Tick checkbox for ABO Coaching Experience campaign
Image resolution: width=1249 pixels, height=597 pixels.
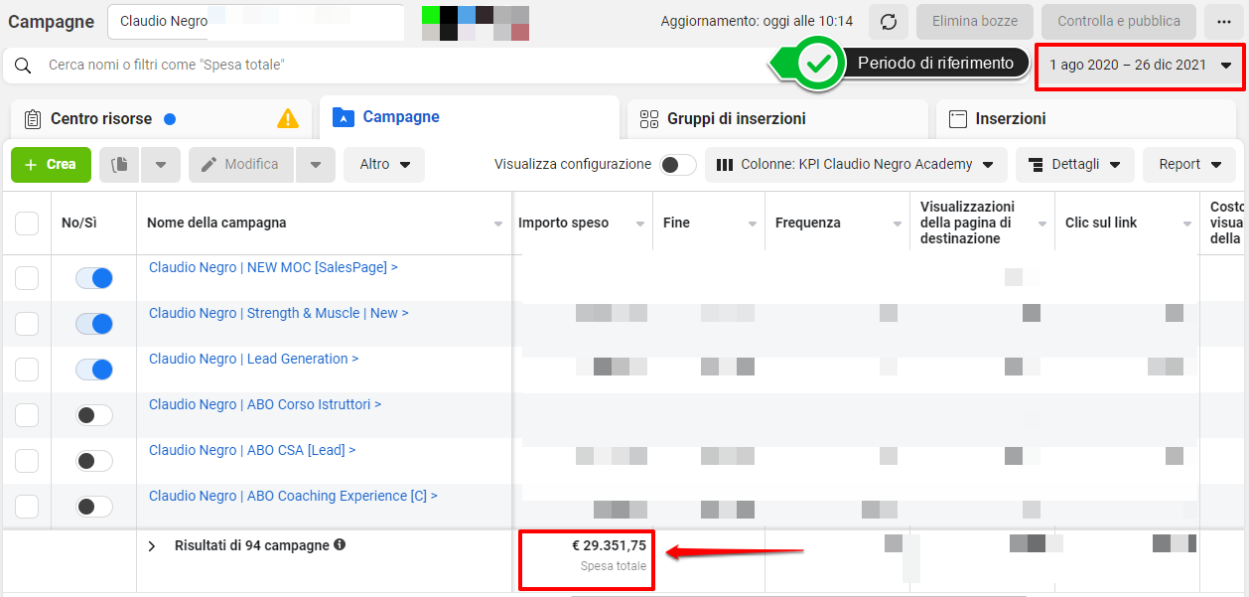pos(27,507)
